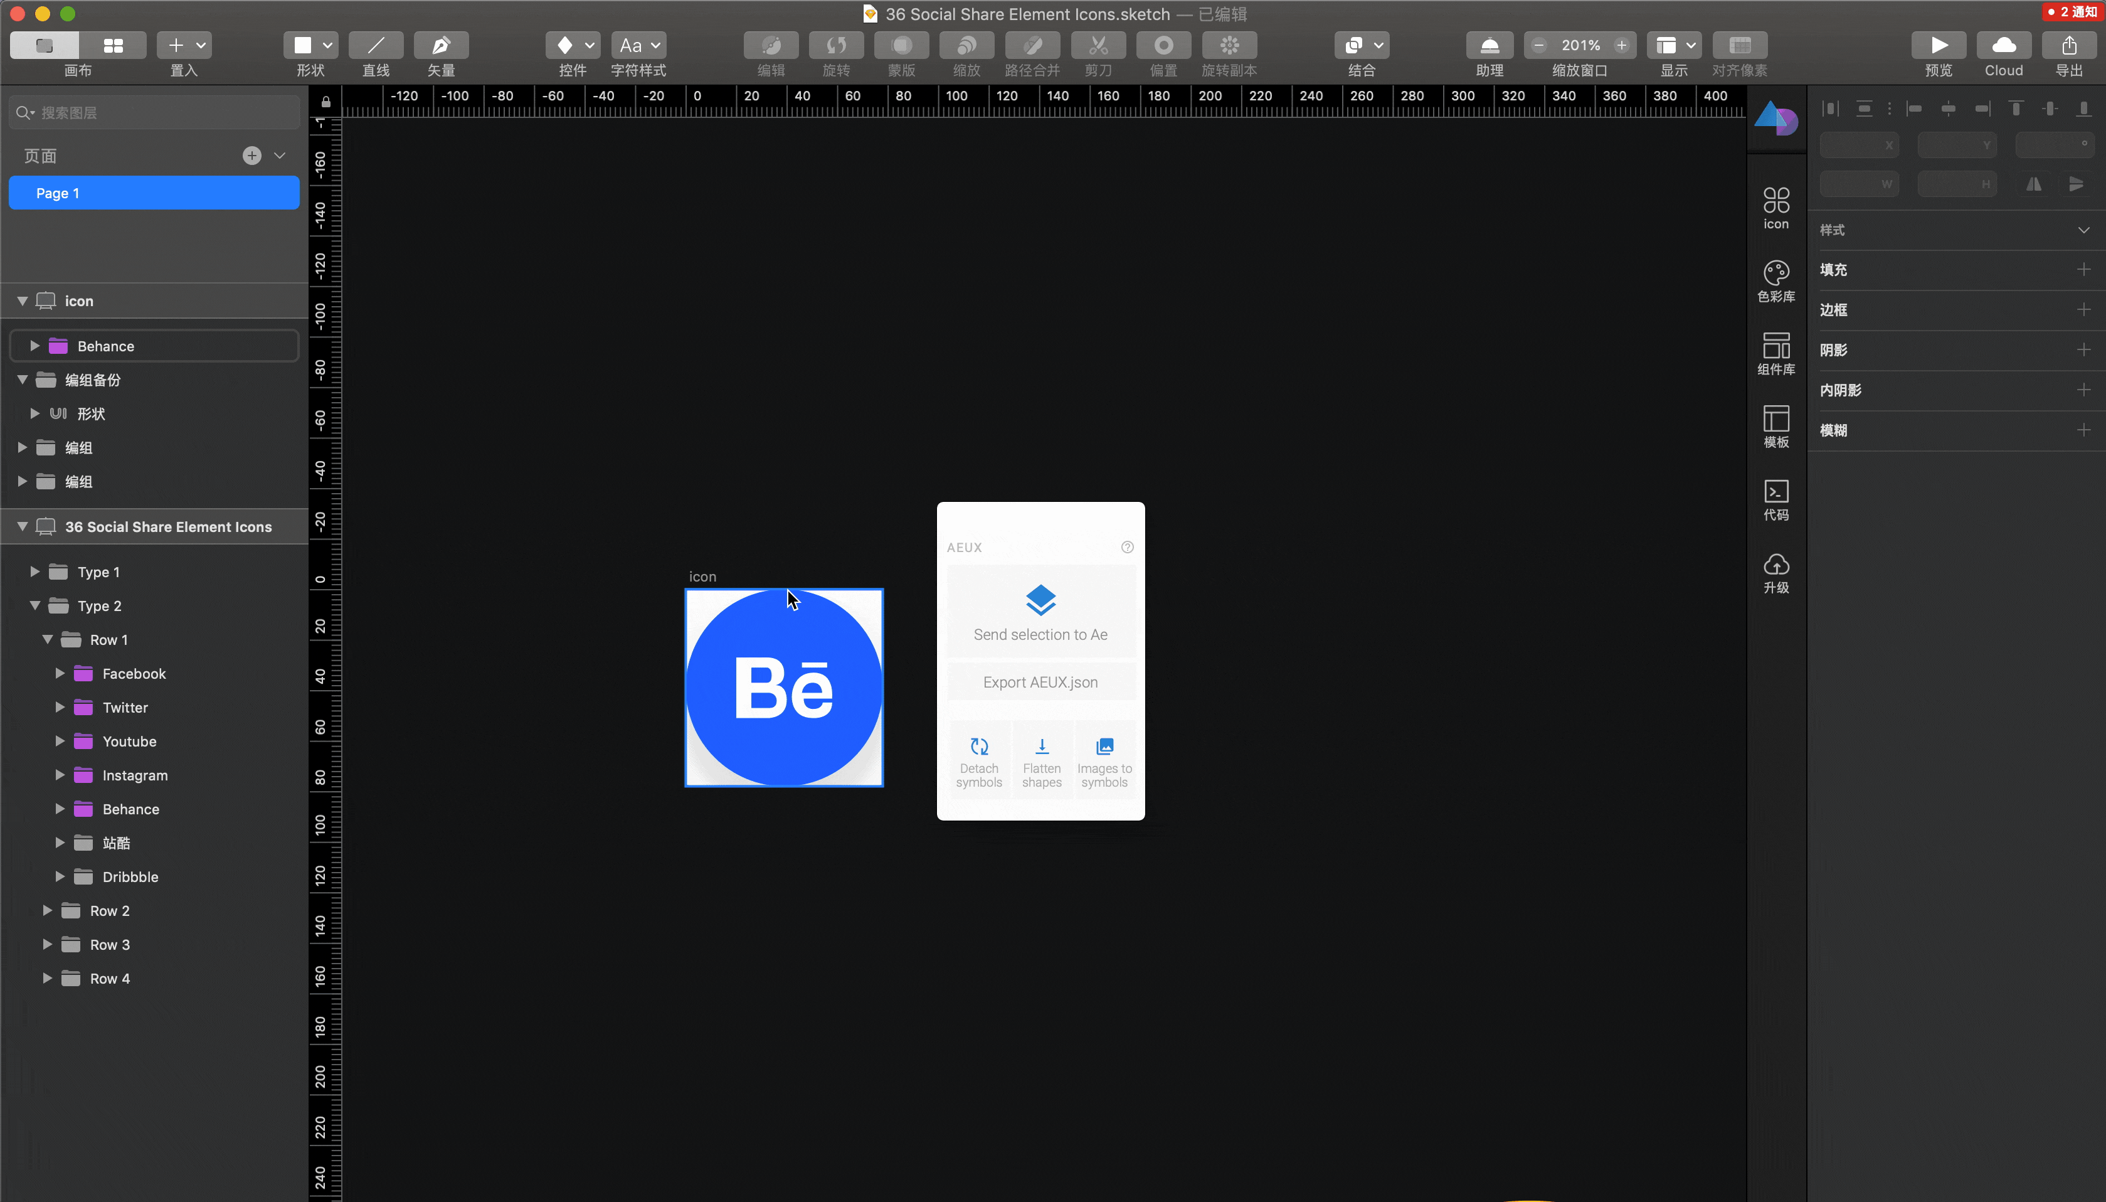Click Send selection to Ae layers icon

1040,600
